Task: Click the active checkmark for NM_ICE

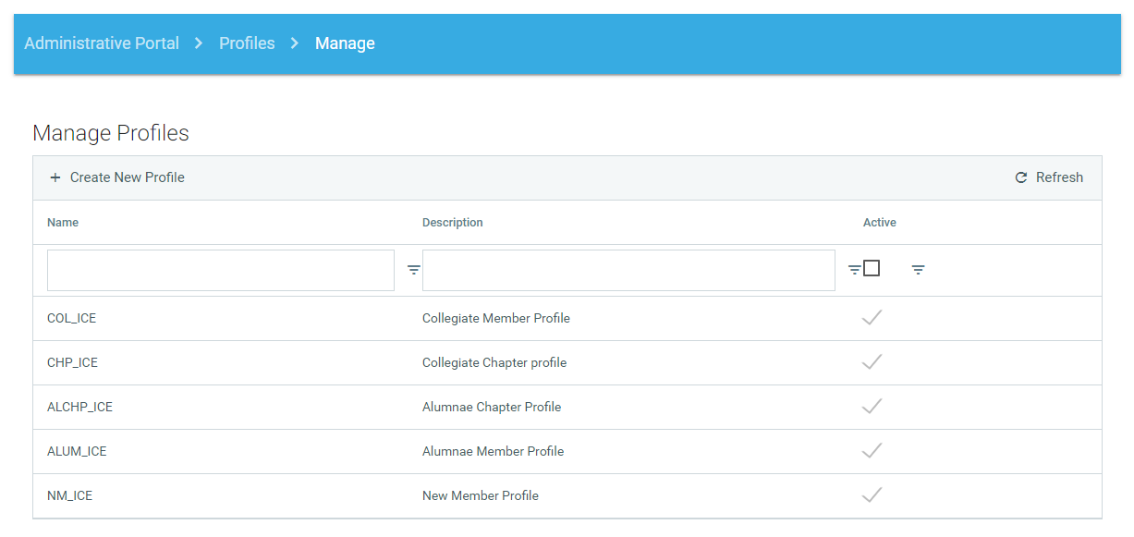Action: pos(872,495)
